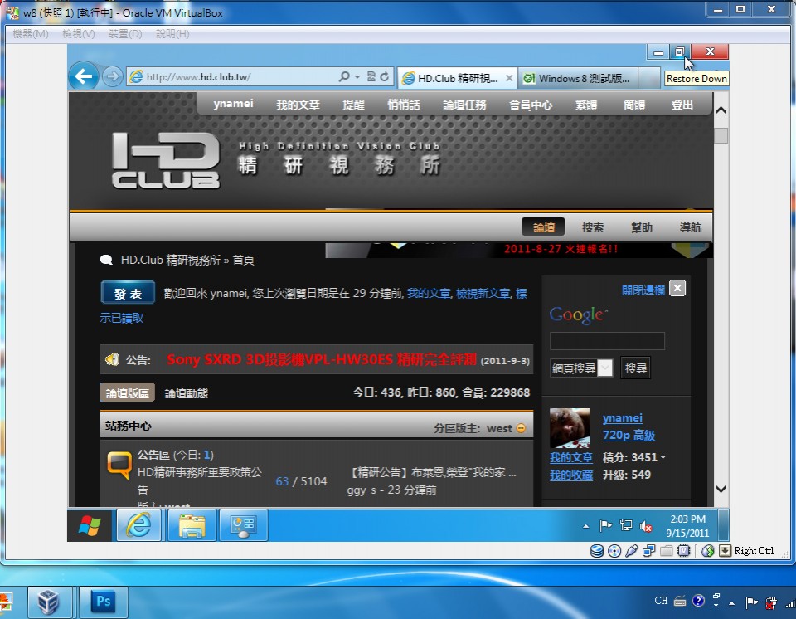Screen dimensions: 796x619
Task: Click the 搜尋 search button
Action: (635, 368)
